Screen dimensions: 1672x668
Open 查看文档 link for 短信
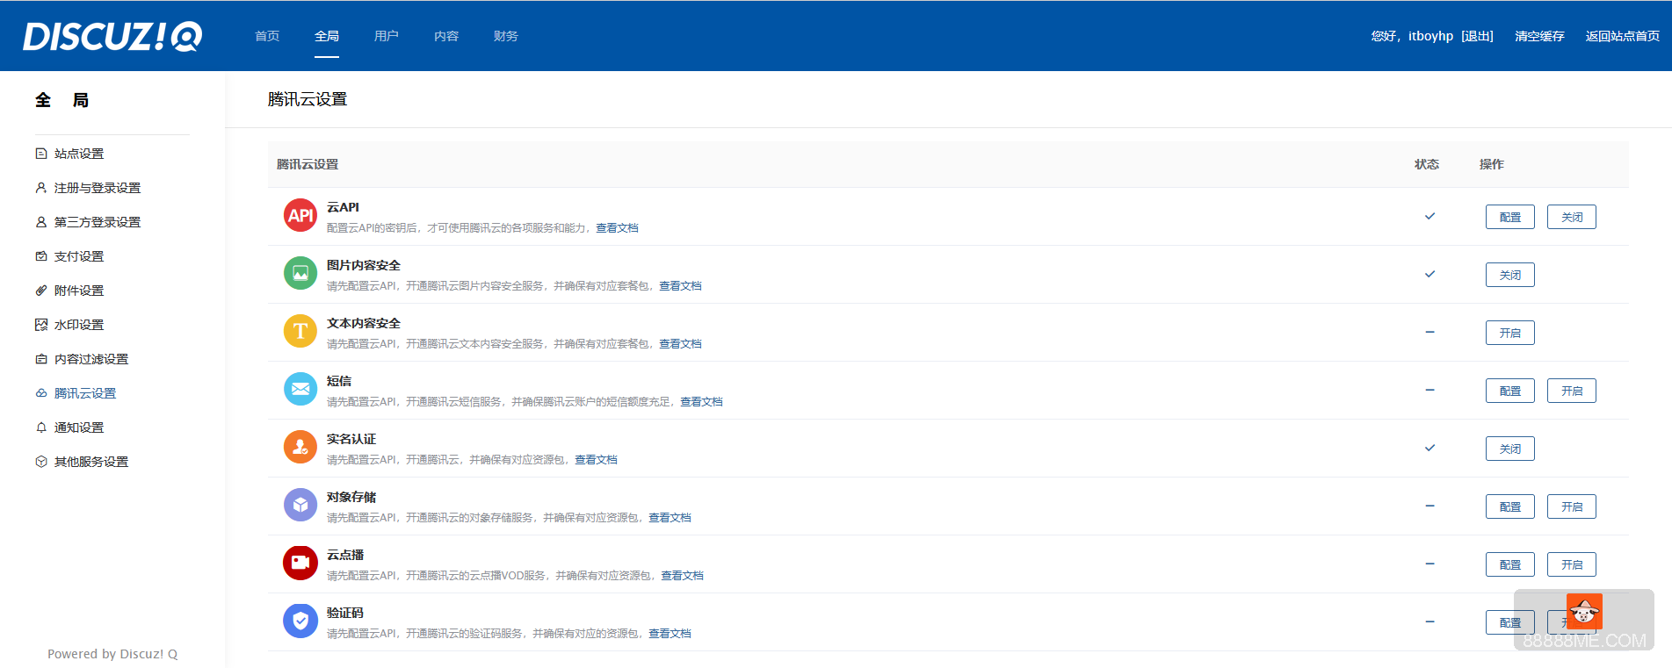coord(701,402)
